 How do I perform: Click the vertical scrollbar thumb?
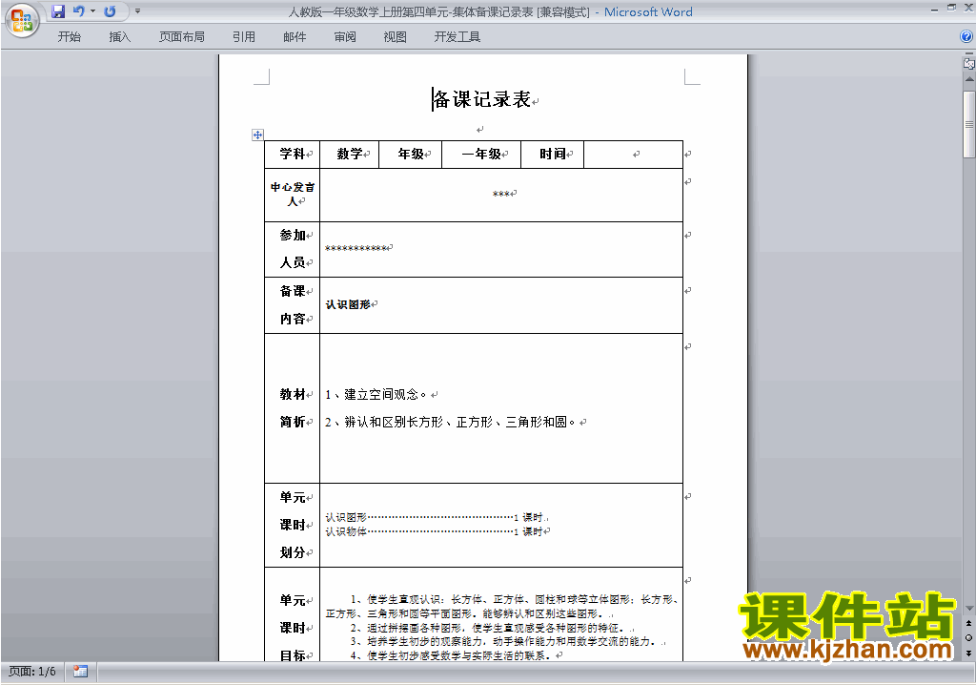tap(969, 124)
